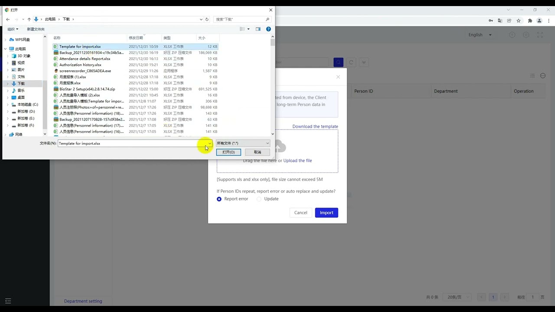Click Cancel in the import dialog
The width and height of the screenshot is (555, 312).
[x=300, y=213]
